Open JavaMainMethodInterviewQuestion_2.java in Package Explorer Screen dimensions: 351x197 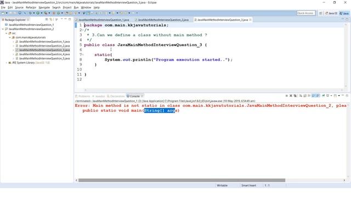pyautogui.click(x=44, y=46)
